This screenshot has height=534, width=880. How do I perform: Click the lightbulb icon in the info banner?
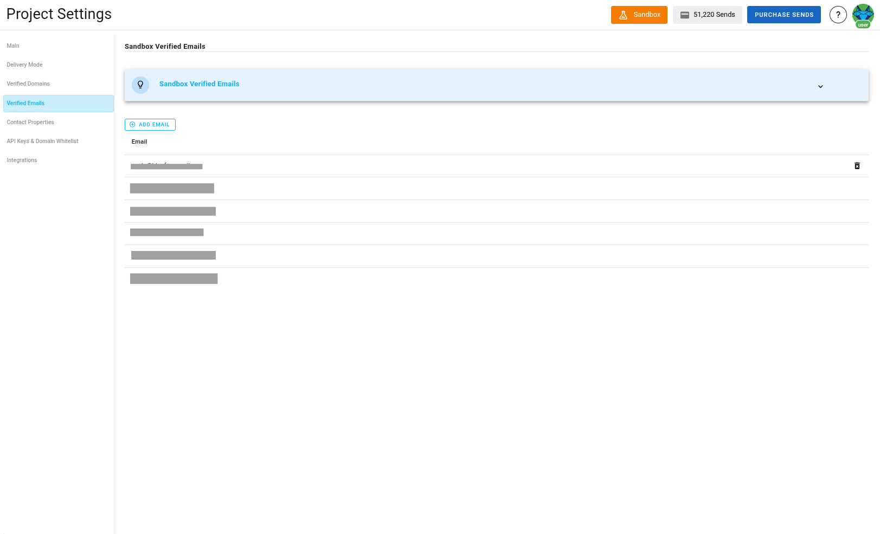(140, 85)
